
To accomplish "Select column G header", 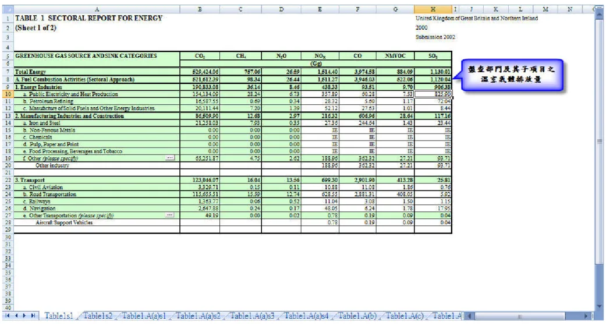I will click(x=395, y=9).
